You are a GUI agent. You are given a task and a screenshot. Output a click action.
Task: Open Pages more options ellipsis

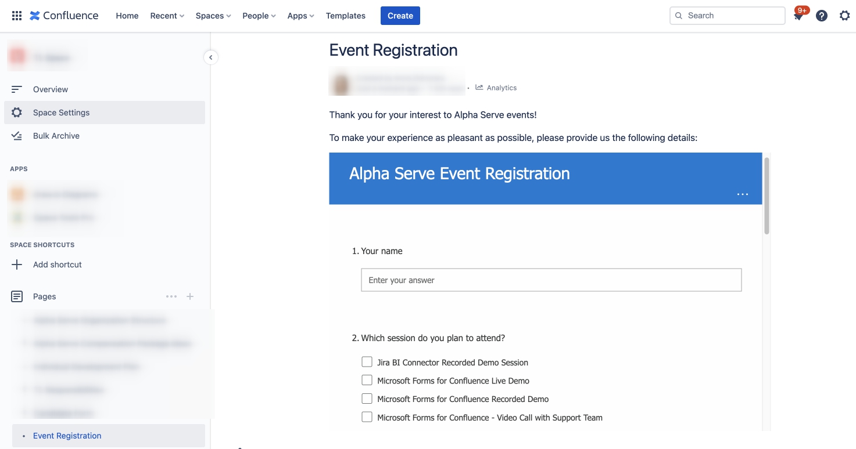pyautogui.click(x=171, y=296)
